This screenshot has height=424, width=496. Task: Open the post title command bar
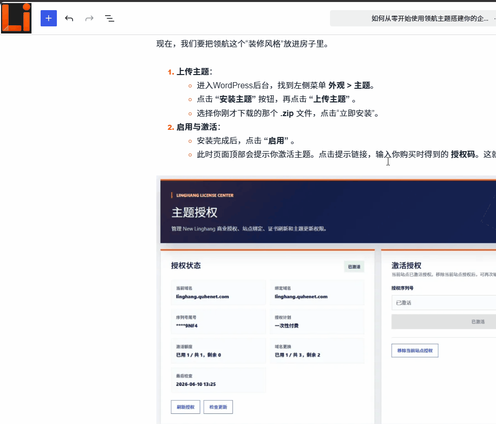coord(413,18)
